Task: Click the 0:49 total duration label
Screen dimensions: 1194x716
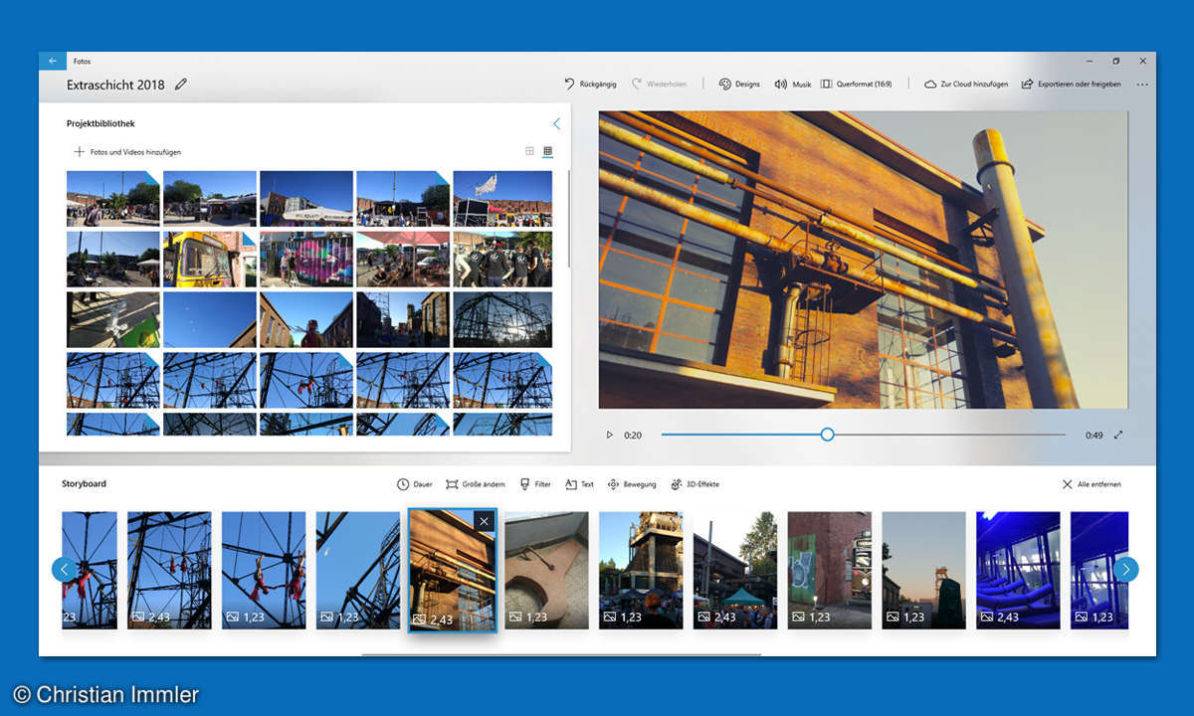Action: [x=1094, y=435]
